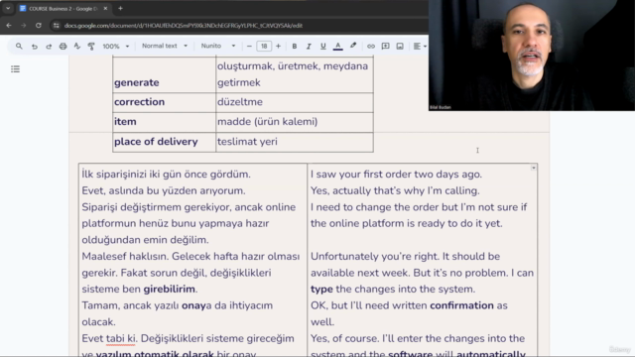Go back in browser history
This screenshot has height=357, width=635.
coord(9,26)
